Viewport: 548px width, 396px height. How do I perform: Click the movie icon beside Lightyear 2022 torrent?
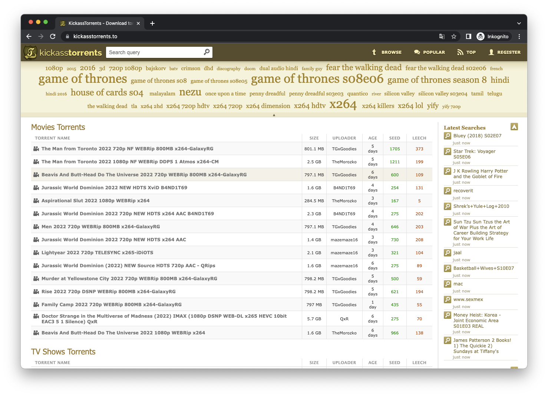click(x=36, y=252)
